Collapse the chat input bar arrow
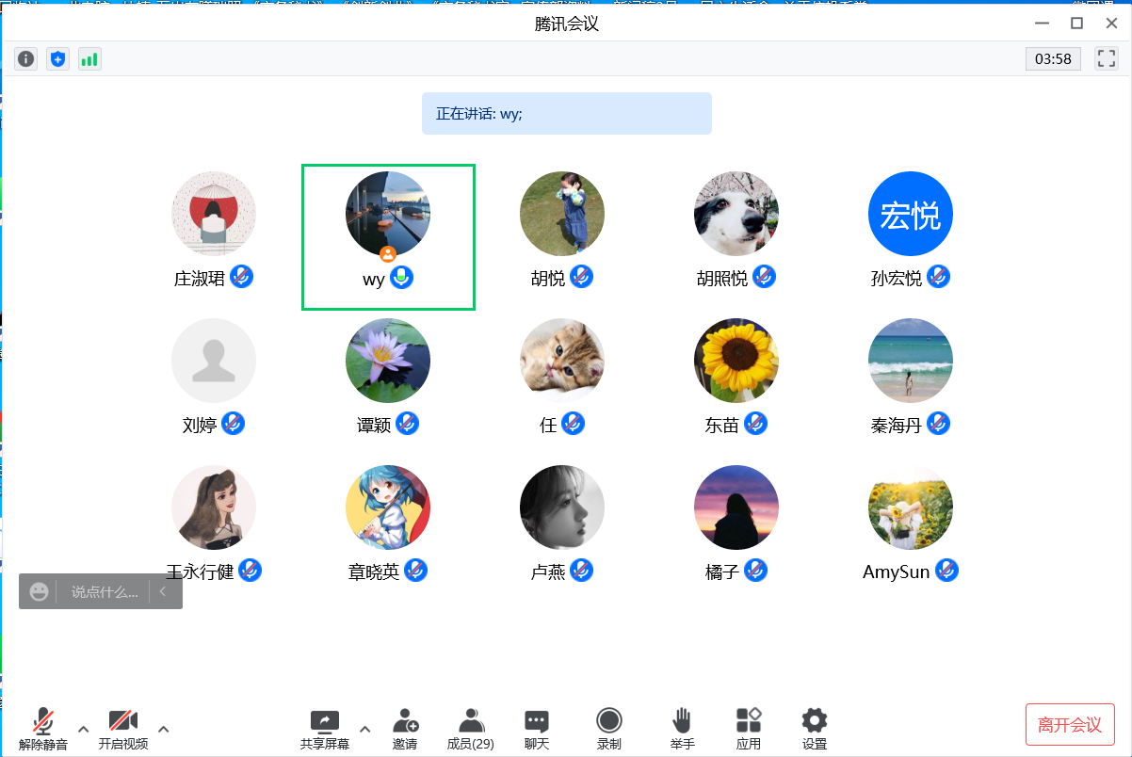 [x=163, y=591]
